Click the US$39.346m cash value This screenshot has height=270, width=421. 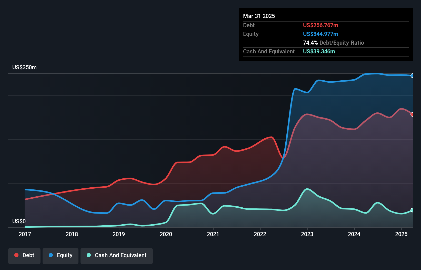tap(319, 51)
